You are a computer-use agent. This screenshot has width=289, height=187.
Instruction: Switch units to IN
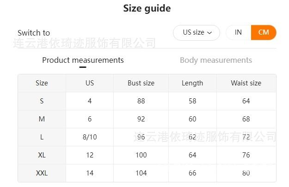click(238, 32)
